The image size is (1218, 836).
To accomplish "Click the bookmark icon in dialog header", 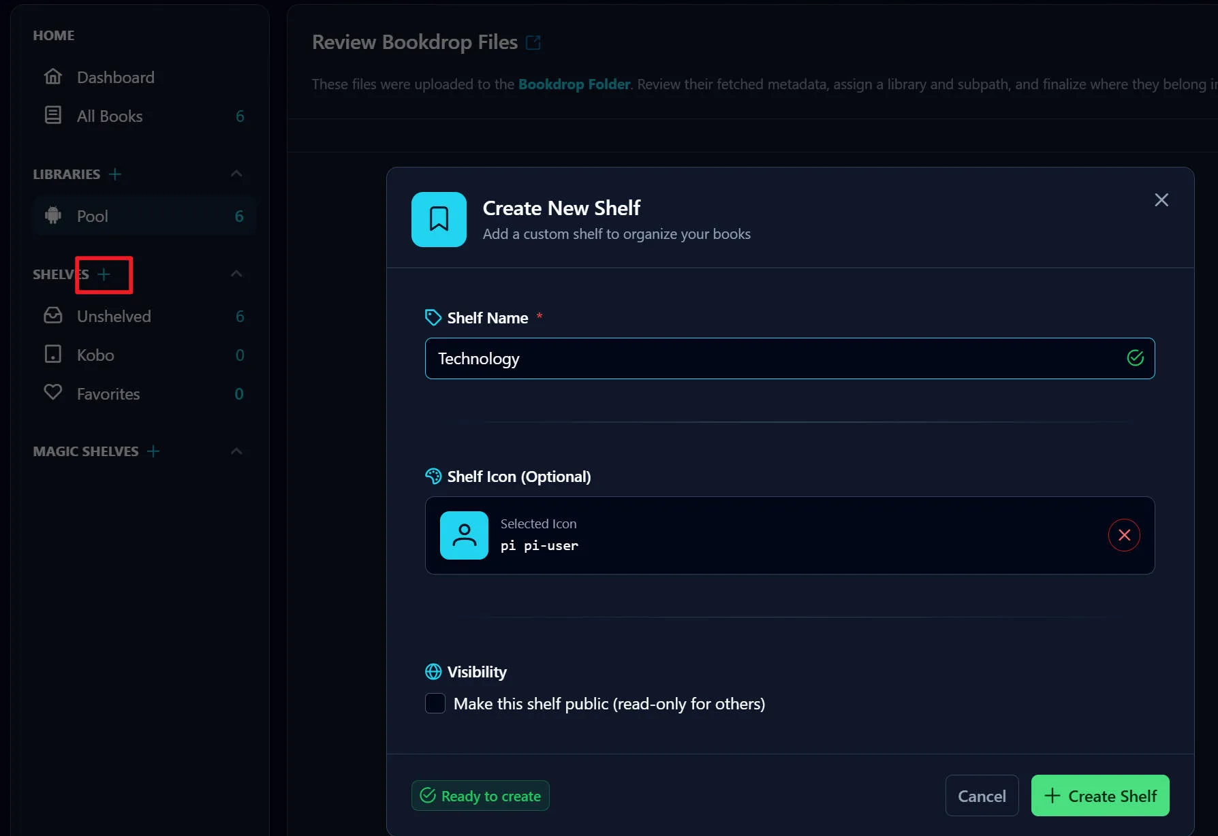I will pyautogui.click(x=439, y=219).
